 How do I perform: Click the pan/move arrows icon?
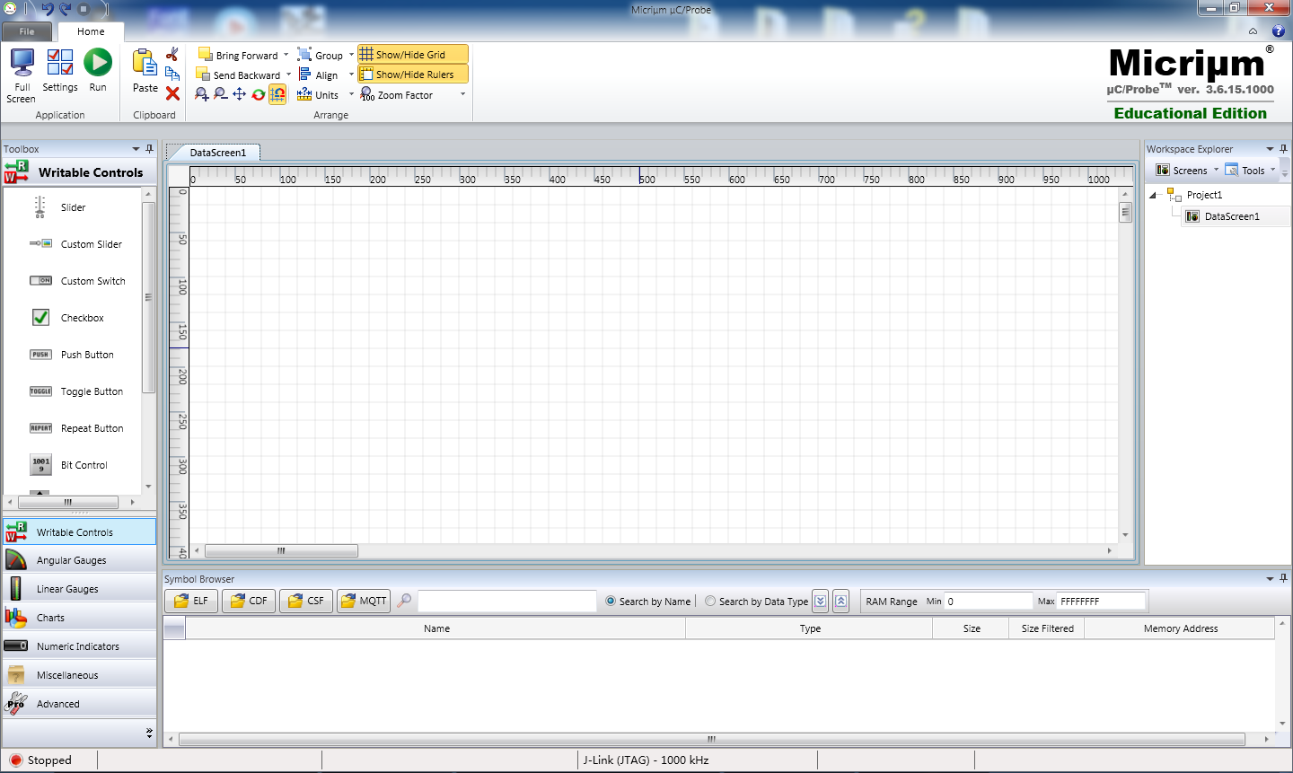point(239,94)
